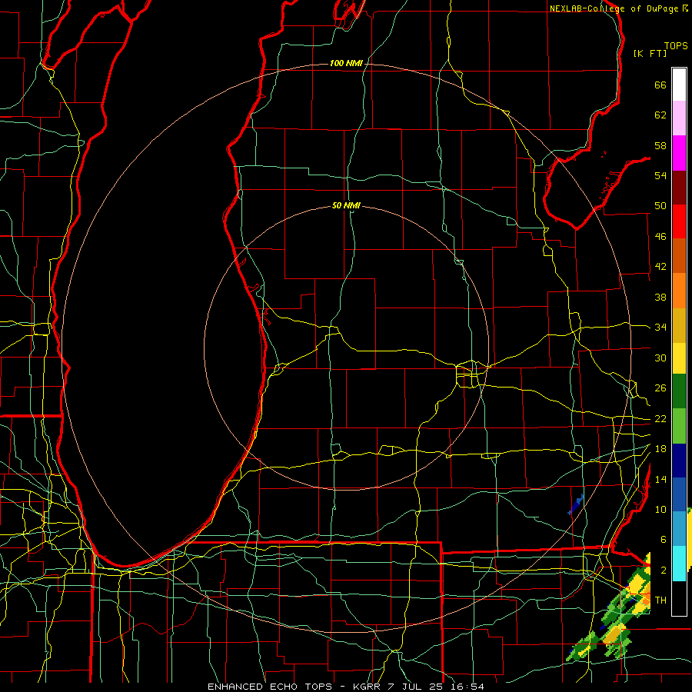Click the 16:54 timestamp in the caption

(467, 687)
